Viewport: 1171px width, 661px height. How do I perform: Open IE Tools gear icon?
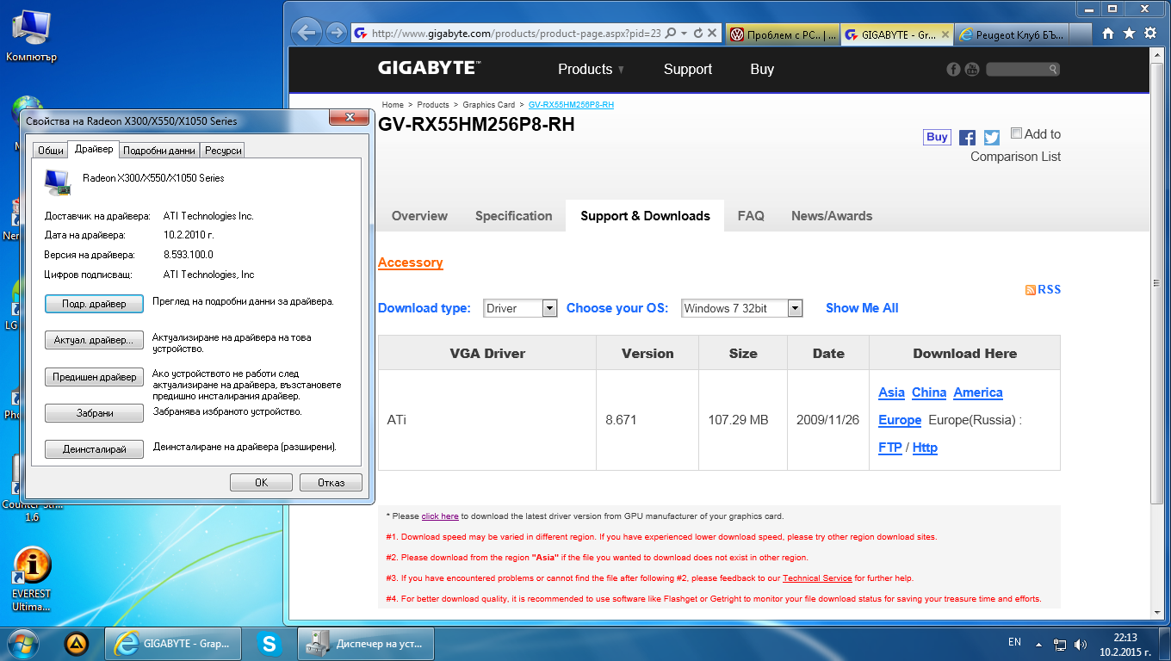click(1149, 34)
